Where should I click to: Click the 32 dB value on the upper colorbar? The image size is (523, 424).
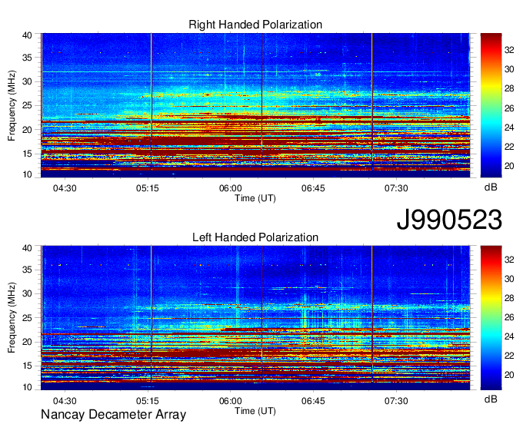pos(509,50)
